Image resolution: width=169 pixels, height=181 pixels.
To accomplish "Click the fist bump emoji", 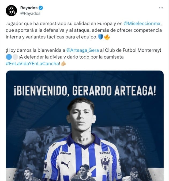I will (63, 64).
